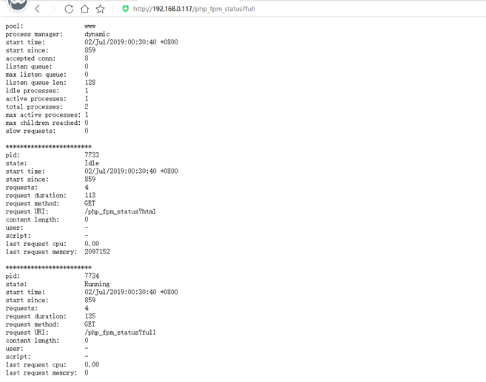Select listen queue len value 128
Image resolution: width=486 pixels, height=382 pixels.
pyautogui.click(x=90, y=82)
